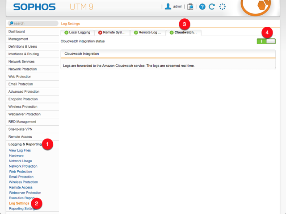Toggle the Cloudwatch integration status switch
This screenshot has height=214, width=286.
point(266,41)
